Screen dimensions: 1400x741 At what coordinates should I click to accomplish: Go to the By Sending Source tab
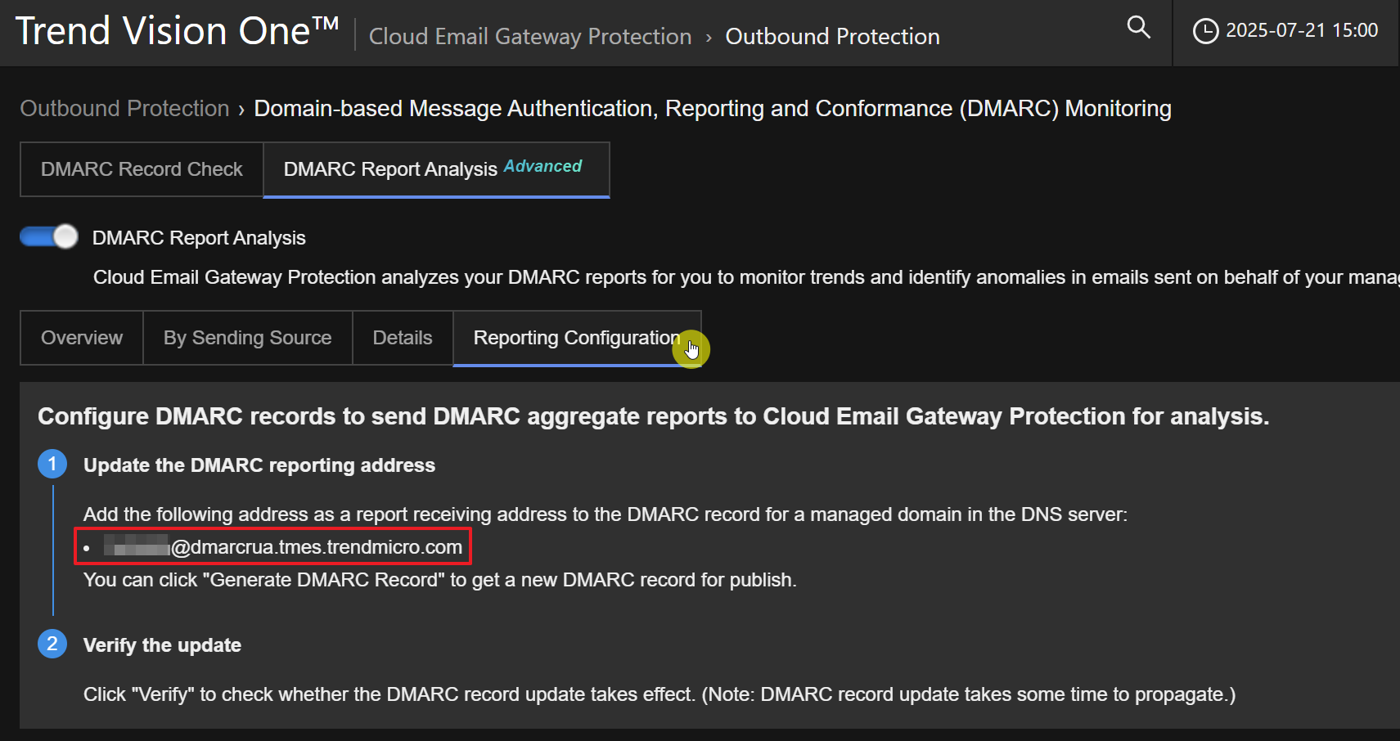[x=247, y=338]
